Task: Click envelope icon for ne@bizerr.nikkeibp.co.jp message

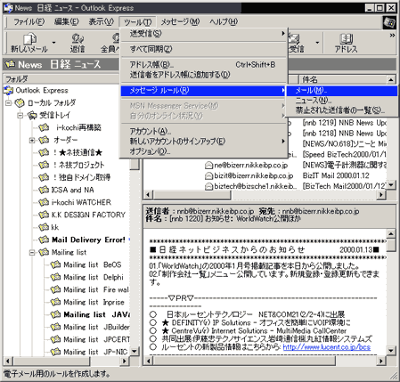Action: pyautogui.click(x=209, y=166)
